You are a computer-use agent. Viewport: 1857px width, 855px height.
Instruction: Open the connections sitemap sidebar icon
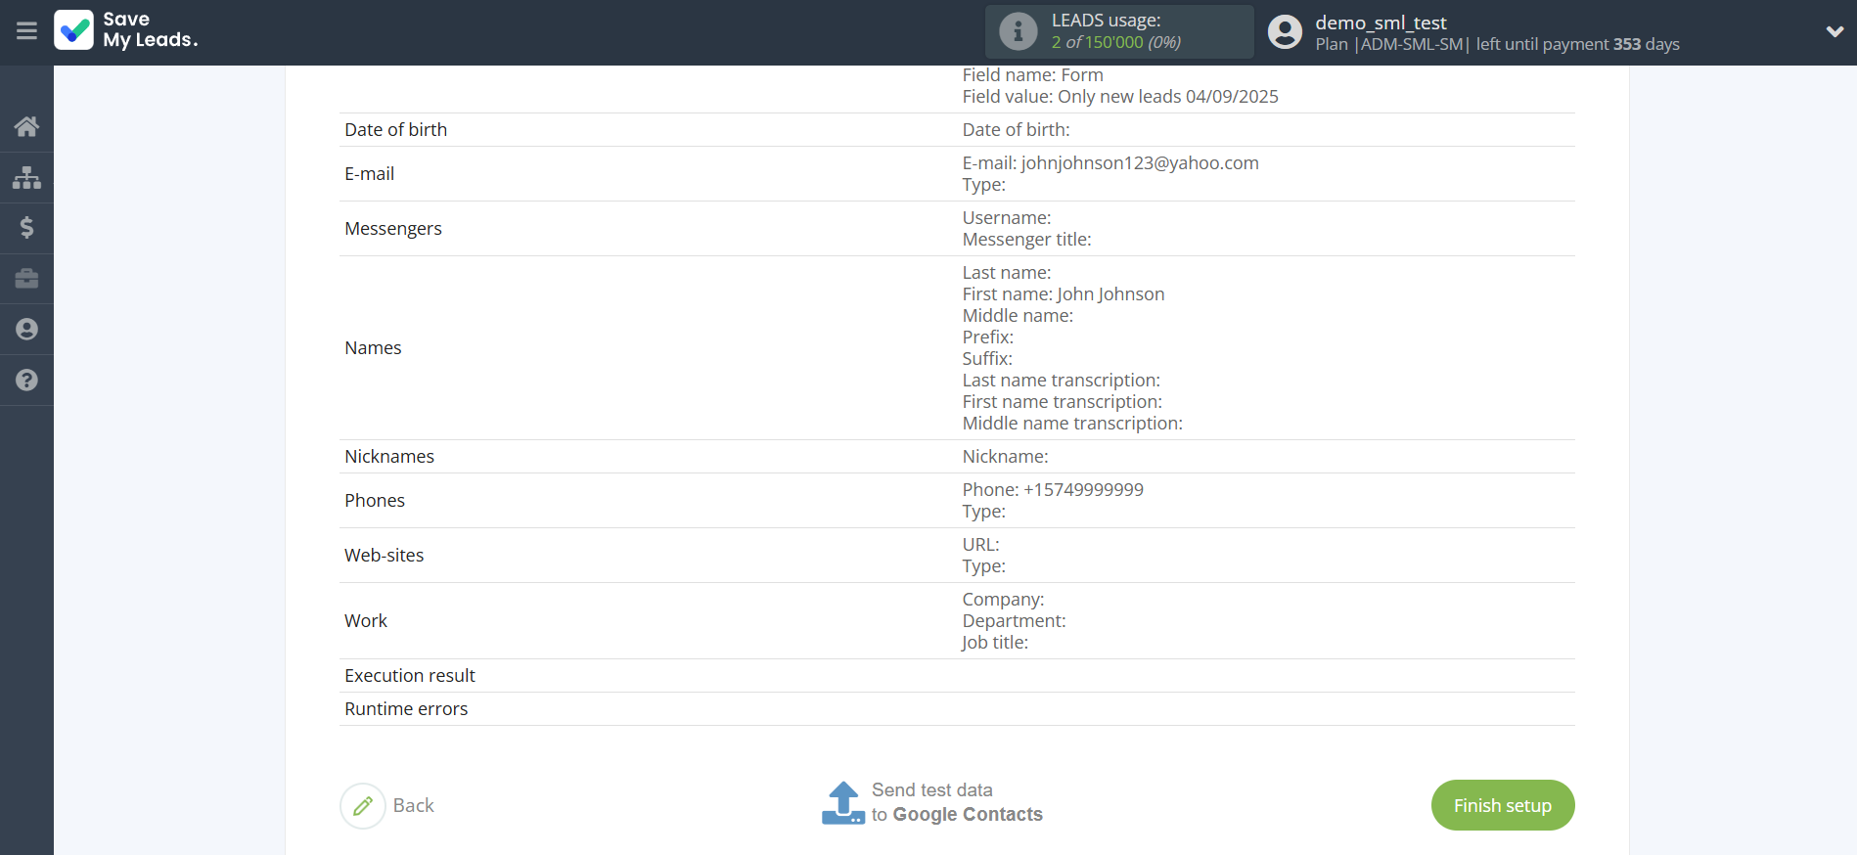coord(26,177)
